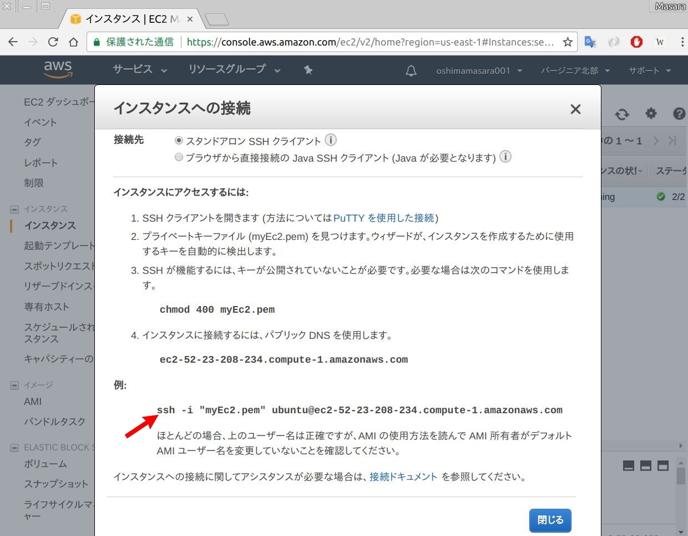Open the サポート dropdown
This screenshot has width=688, height=536.
click(650, 71)
